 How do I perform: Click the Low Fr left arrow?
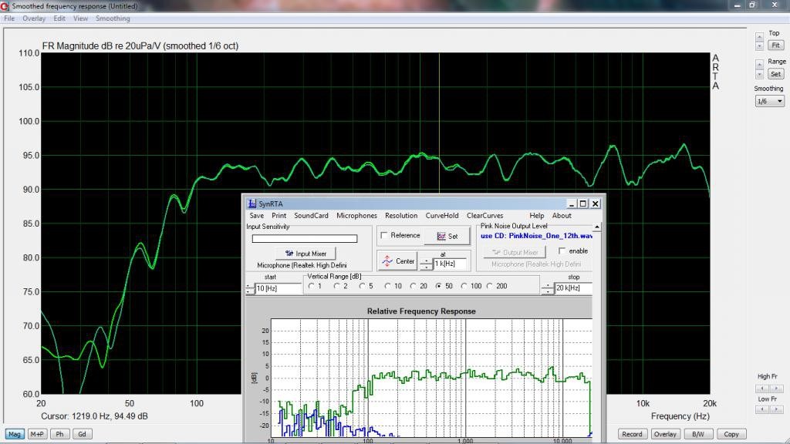pos(762,409)
